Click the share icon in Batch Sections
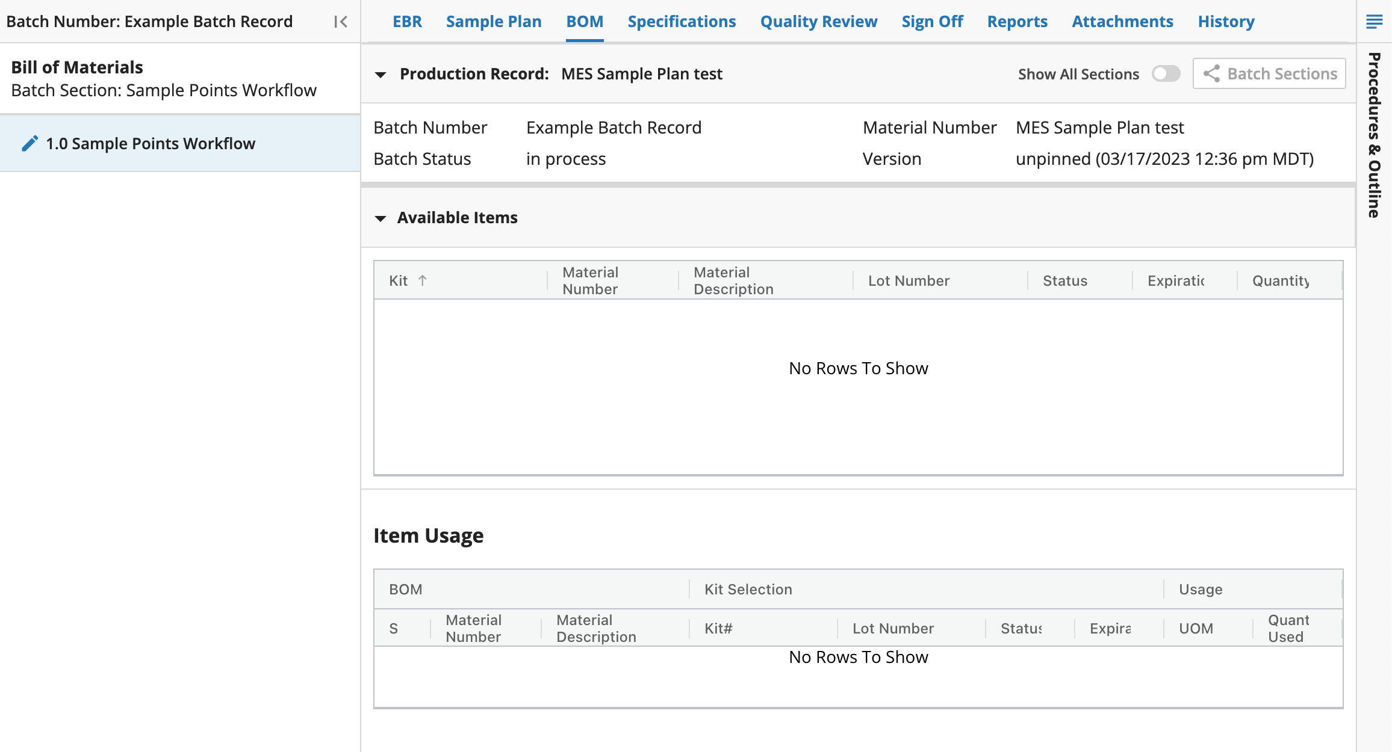 click(x=1212, y=73)
